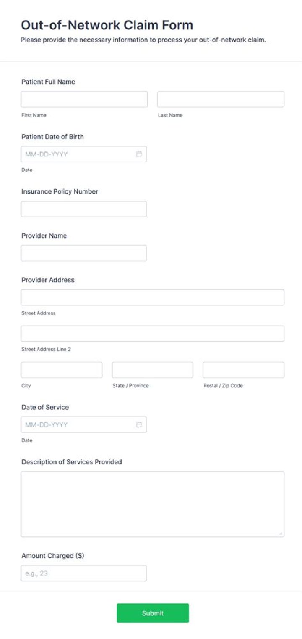Click the Date of Service text field

(x=75, y=424)
